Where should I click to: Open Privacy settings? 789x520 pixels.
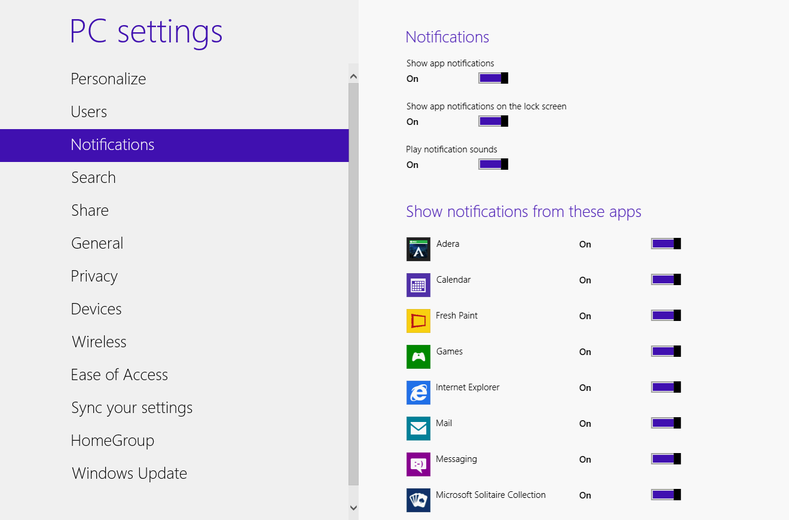pos(174,276)
